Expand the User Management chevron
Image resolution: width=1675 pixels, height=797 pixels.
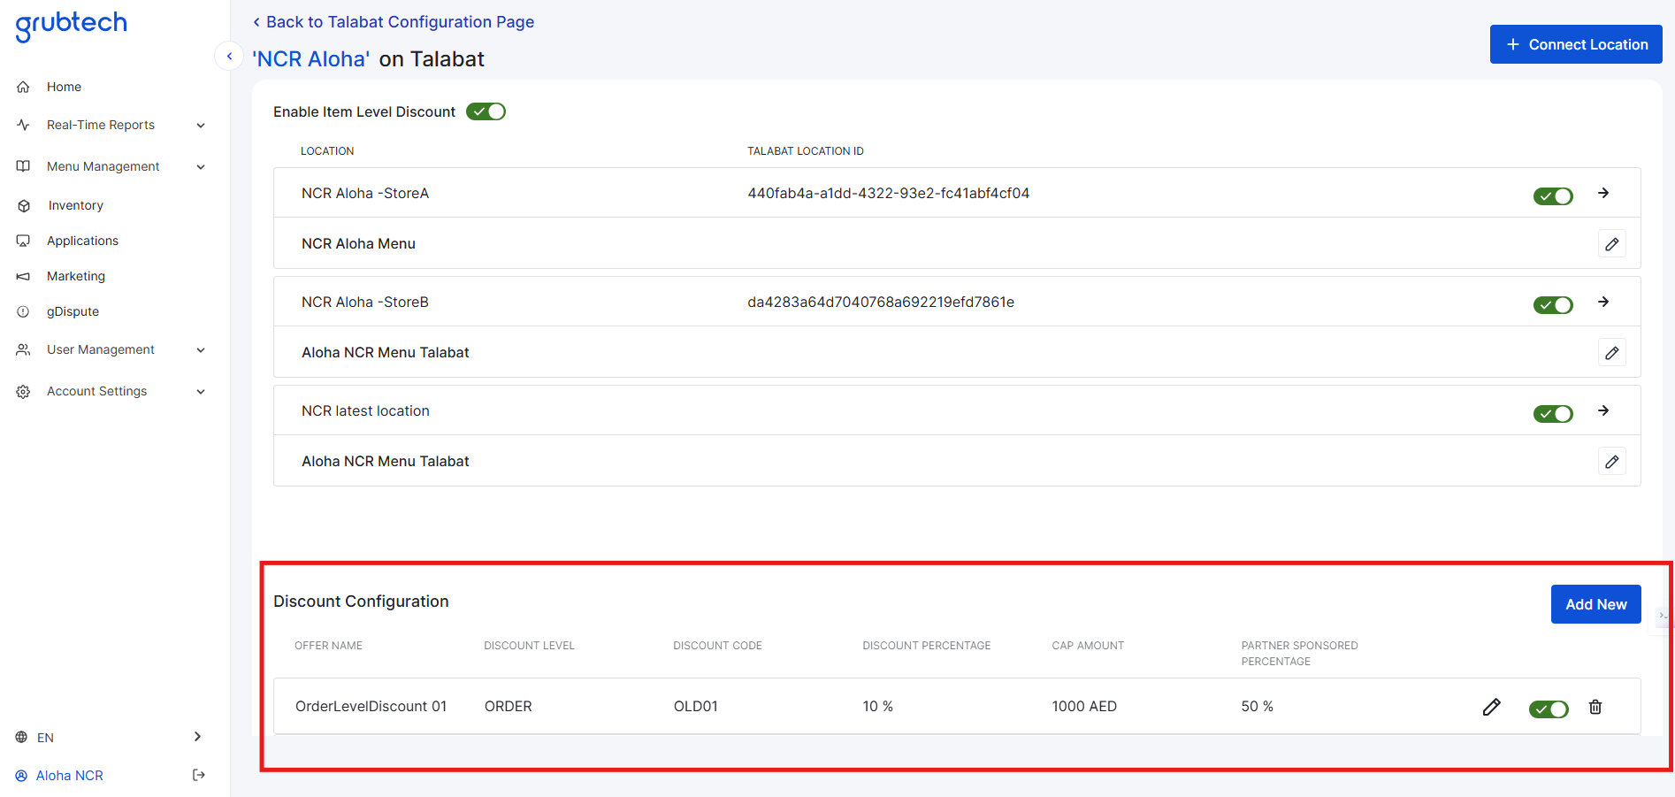tap(201, 350)
